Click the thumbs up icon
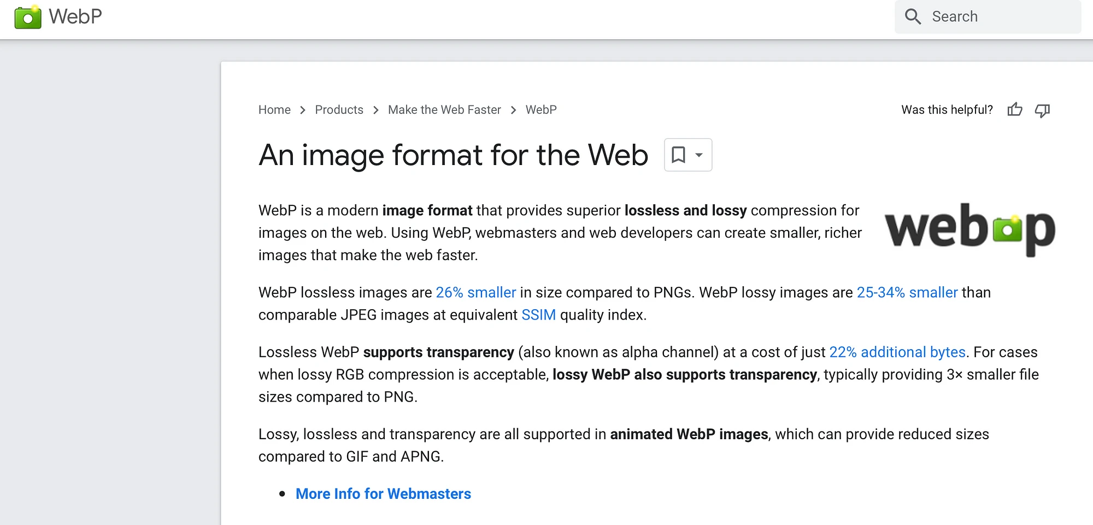Viewport: 1093px width, 525px height. pos(1015,110)
